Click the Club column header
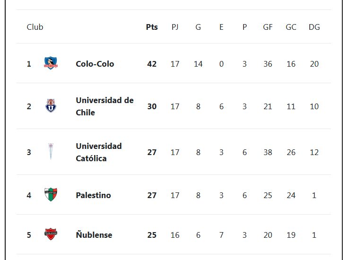 pyautogui.click(x=35, y=27)
